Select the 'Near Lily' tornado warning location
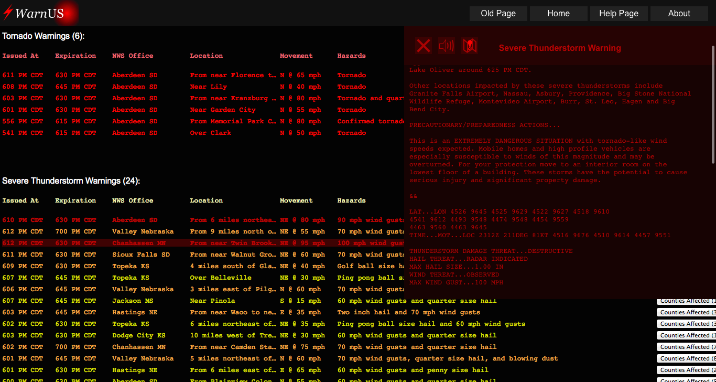Viewport: 716px width, 382px height. click(x=209, y=87)
